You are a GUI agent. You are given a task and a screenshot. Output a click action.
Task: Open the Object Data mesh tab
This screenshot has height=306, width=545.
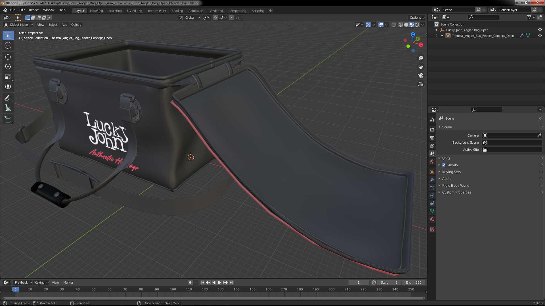click(x=432, y=211)
